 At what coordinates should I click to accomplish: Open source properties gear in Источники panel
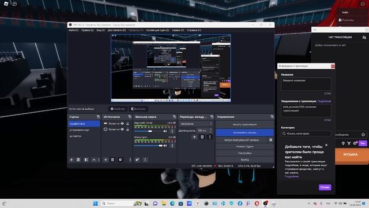point(121,159)
